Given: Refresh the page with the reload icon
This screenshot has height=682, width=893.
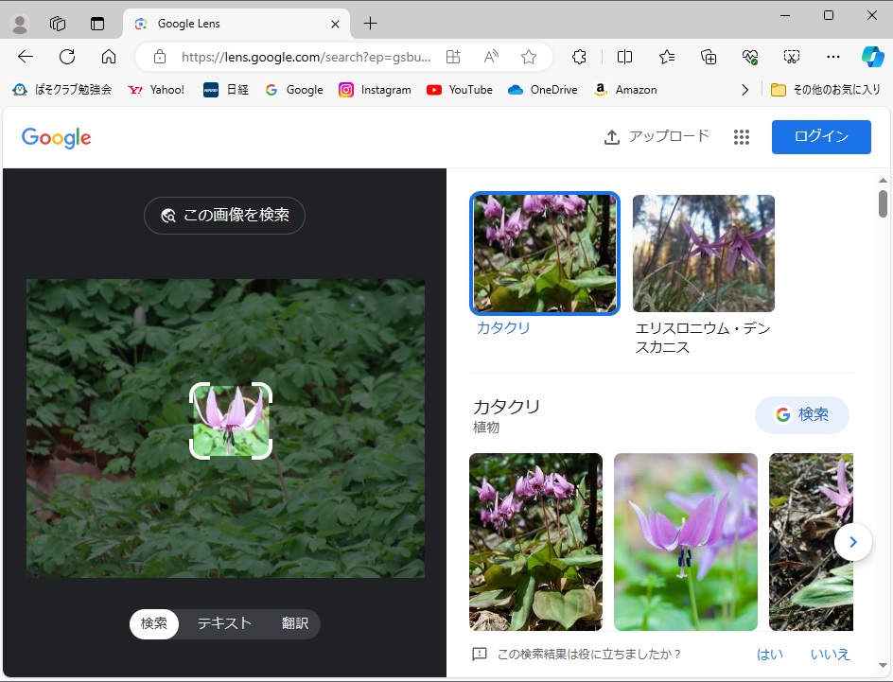Looking at the screenshot, I should (67, 57).
